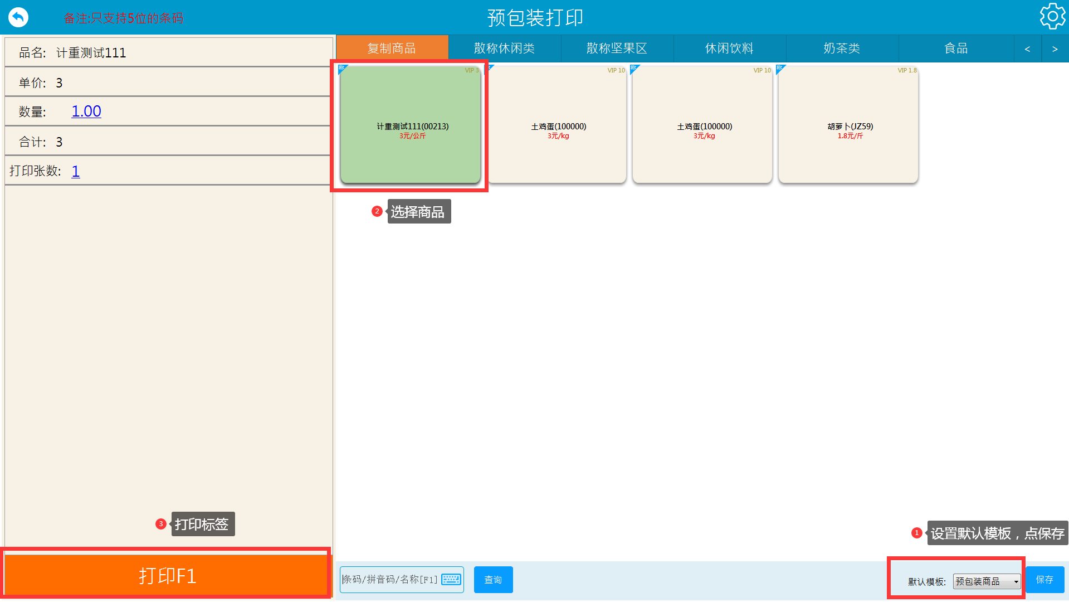Select the 计重测试111 product card
Viewport: 1069px width, 602px height.
pyautogui.click(x=411, y=125)
